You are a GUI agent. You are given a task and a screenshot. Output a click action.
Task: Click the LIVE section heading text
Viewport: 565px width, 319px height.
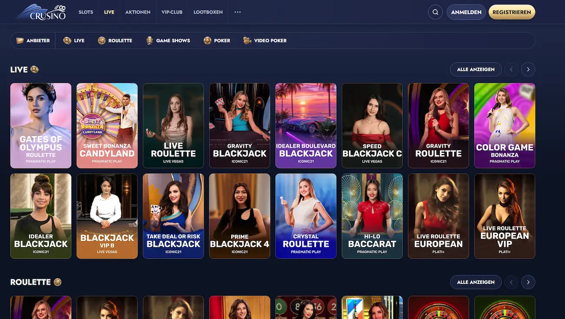tap(19, 70)
